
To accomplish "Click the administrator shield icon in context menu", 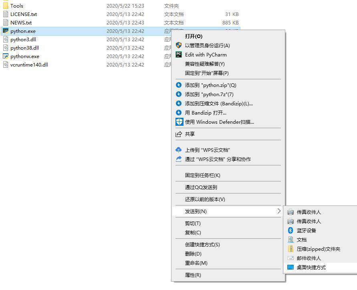I will coord(179,45).
